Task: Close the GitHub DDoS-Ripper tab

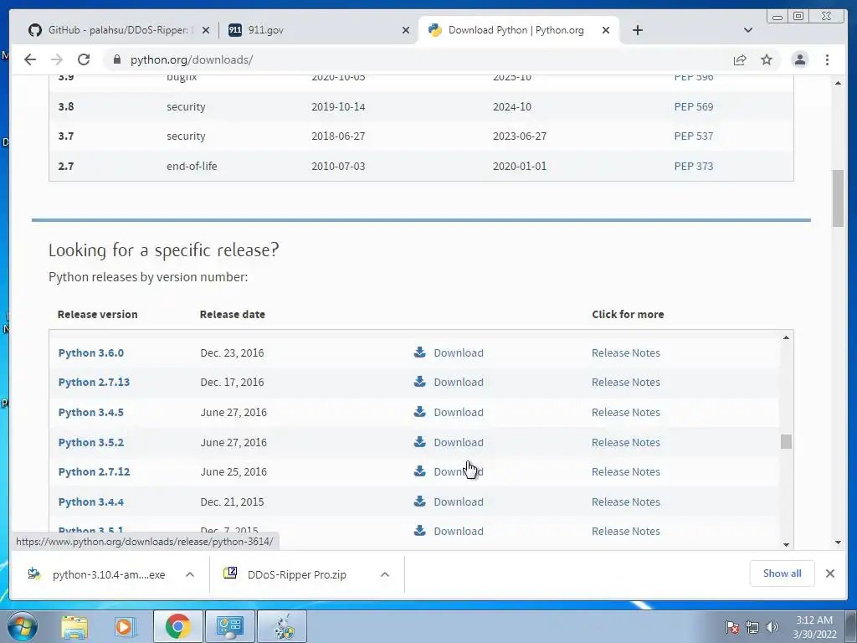Action: pos(206,30)
